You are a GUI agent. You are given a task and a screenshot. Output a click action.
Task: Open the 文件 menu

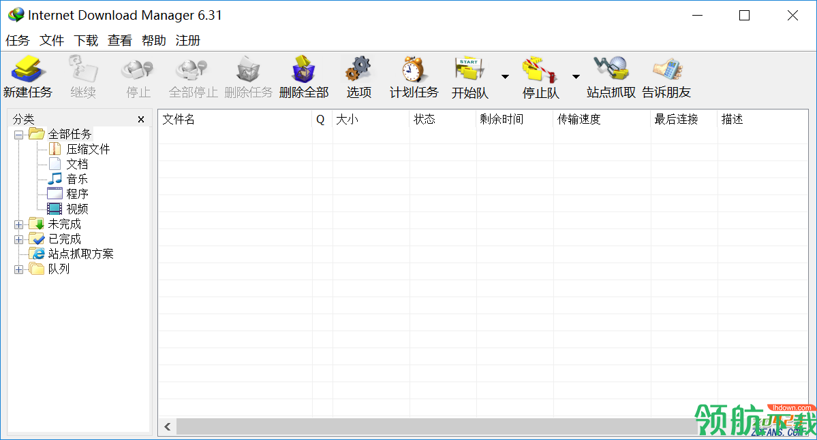52,41
